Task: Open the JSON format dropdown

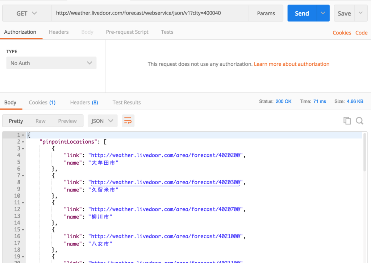Action: (103, 121)
